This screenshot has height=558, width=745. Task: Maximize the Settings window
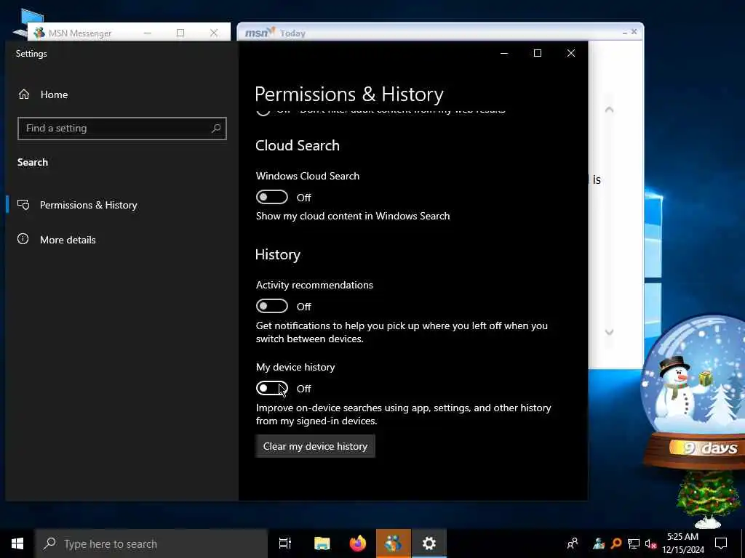point(538,53)
